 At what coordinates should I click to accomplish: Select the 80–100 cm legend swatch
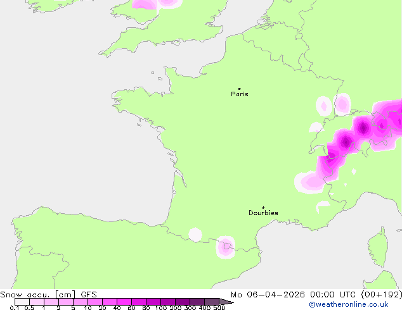153,302
